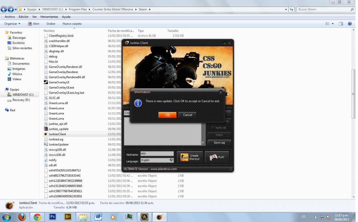Screen dimensions: 358x222
Task: Open the Ver menu
Action: (35, 17)
